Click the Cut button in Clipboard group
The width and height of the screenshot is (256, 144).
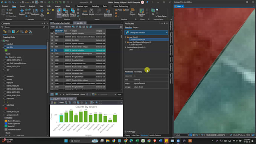9,10
